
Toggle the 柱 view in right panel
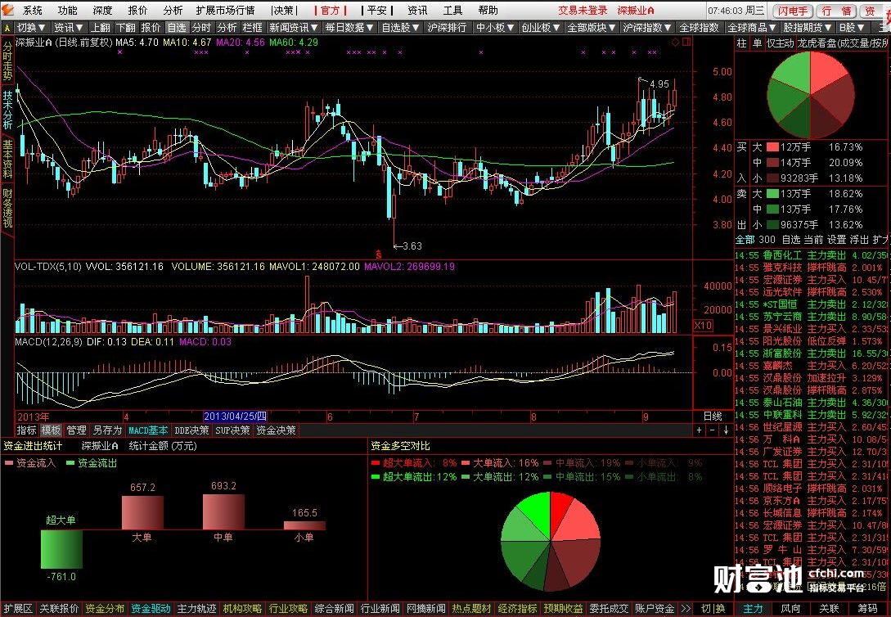coord(741,43)
